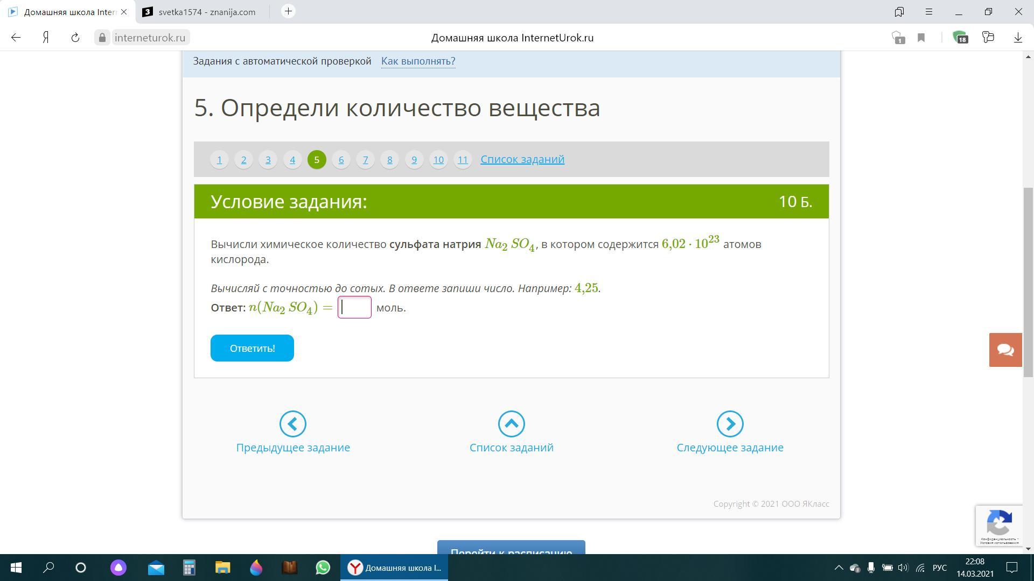Switch the РУС keyboard language indicator
Screen dimensions: 1034x581
tap(939, 568)
